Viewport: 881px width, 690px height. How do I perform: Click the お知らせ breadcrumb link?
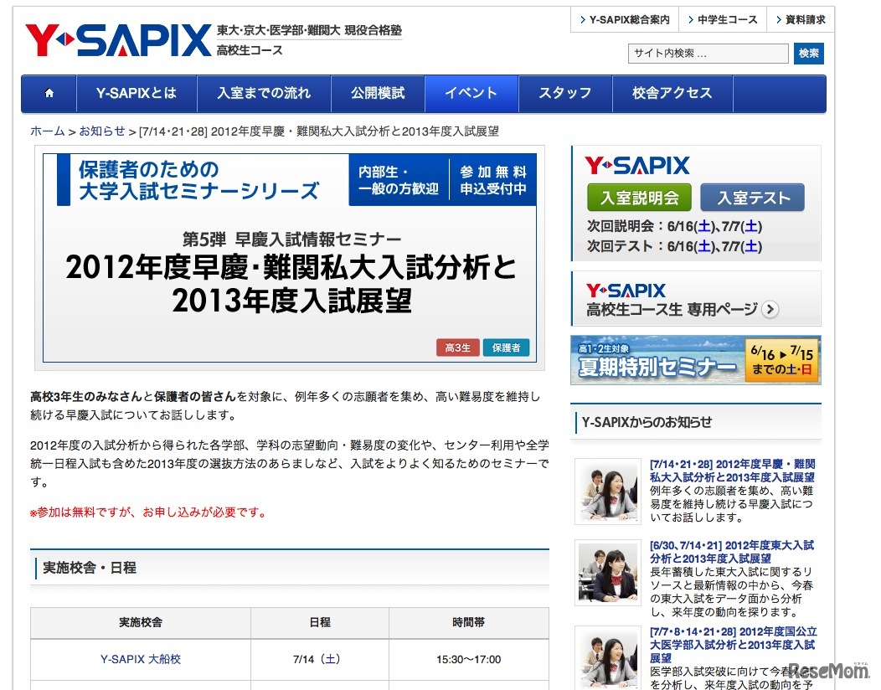(102, 131)
